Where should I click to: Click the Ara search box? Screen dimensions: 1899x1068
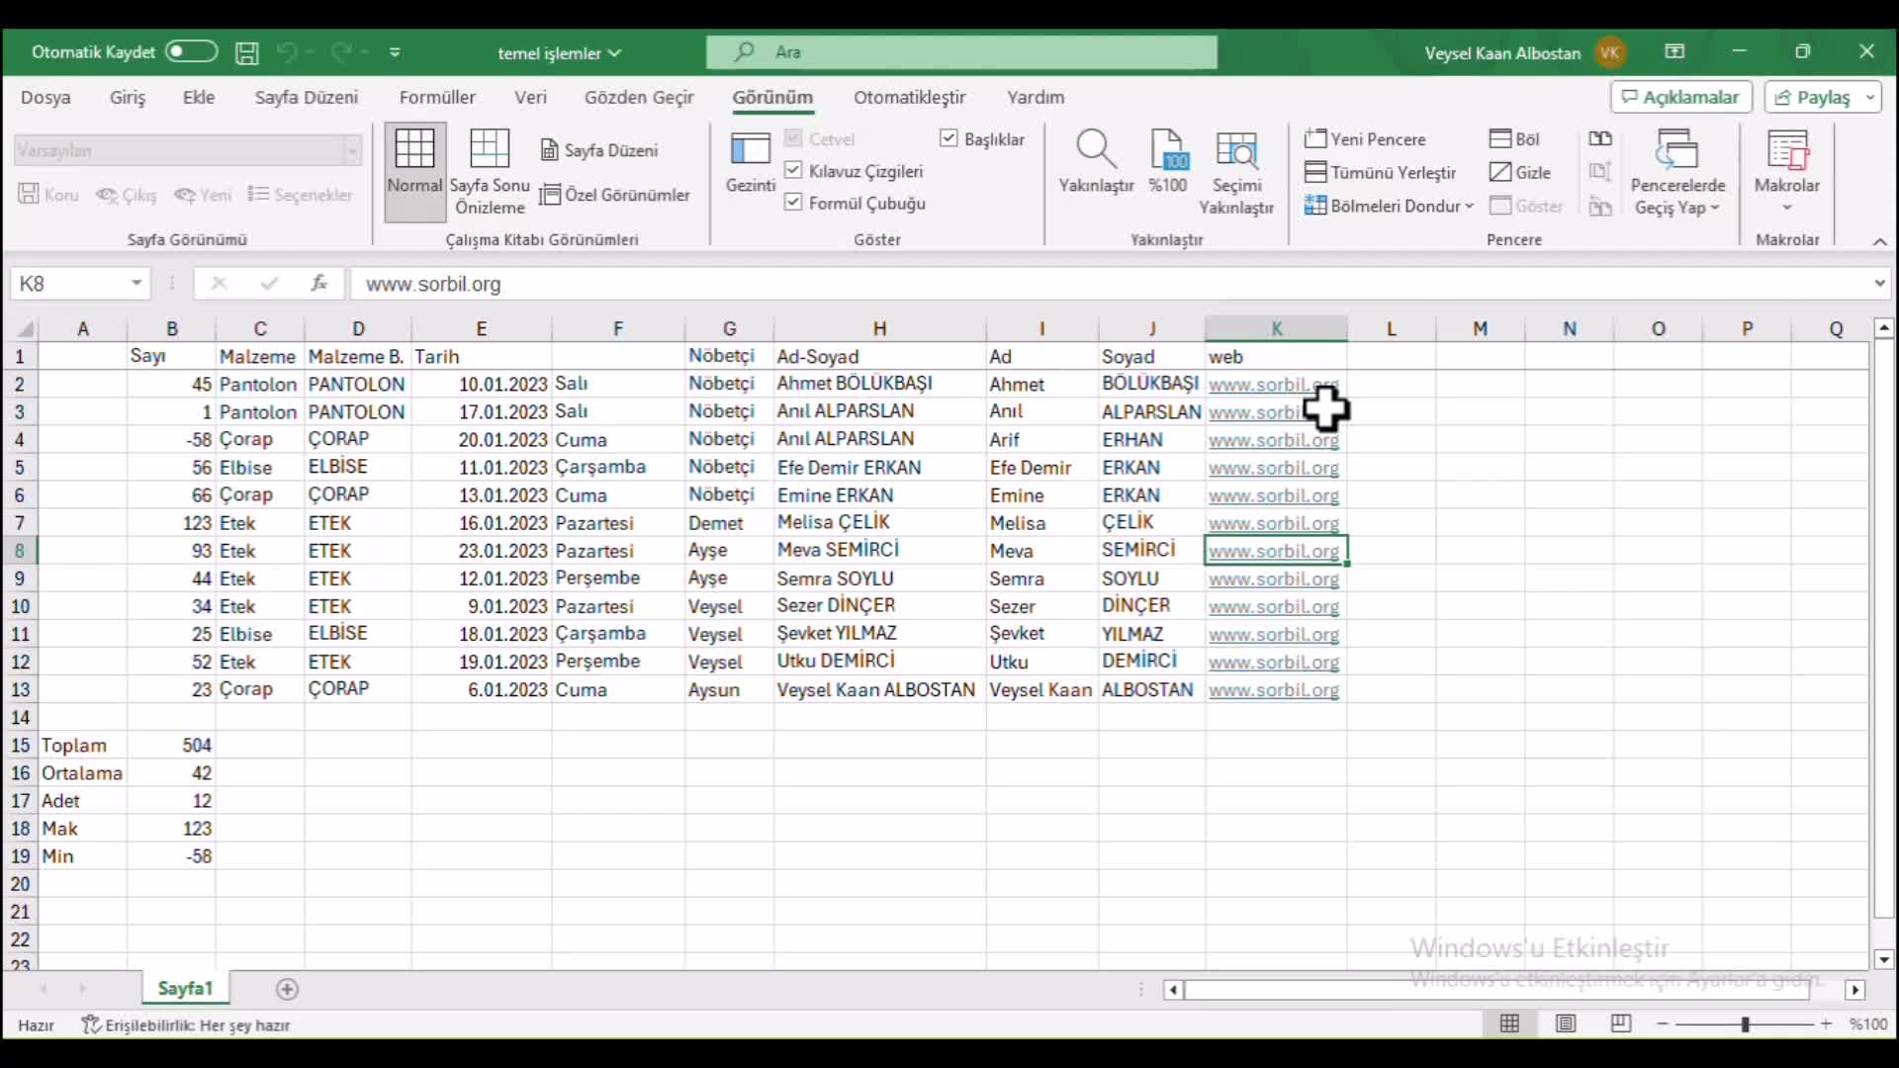click(961, 51)
